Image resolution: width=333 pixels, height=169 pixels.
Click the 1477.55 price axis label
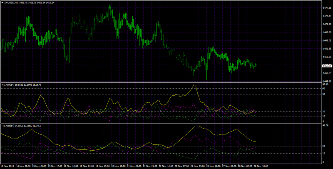coord(327,8)
